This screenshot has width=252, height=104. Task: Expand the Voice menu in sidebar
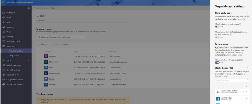29,60
